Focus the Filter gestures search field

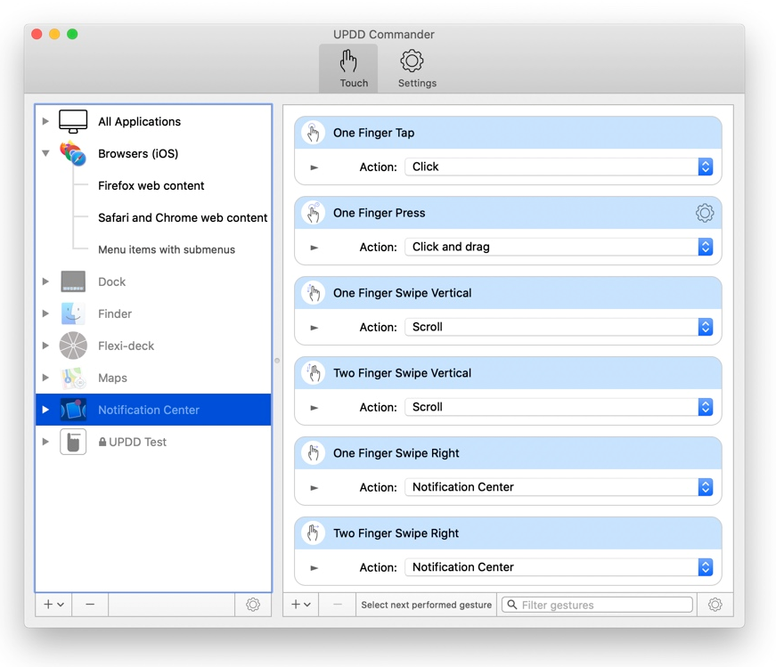[x=597, y=605]
